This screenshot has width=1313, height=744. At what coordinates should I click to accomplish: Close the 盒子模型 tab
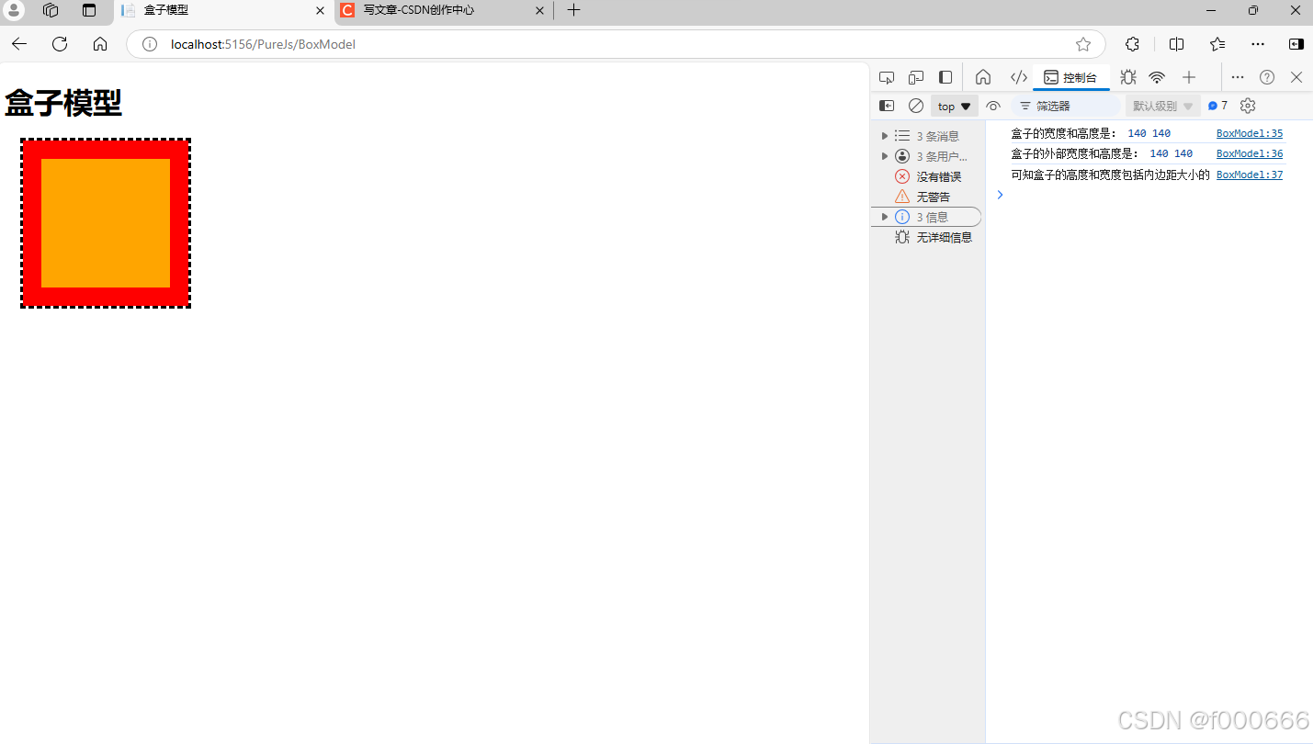click(x=320, y=11)
